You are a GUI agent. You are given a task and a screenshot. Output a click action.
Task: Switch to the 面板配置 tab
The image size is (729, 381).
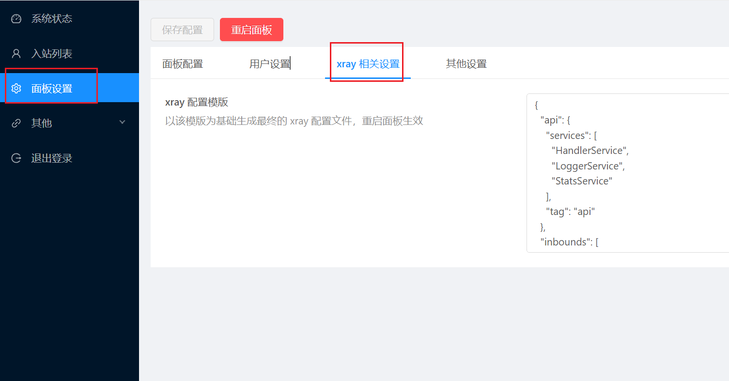183,64
